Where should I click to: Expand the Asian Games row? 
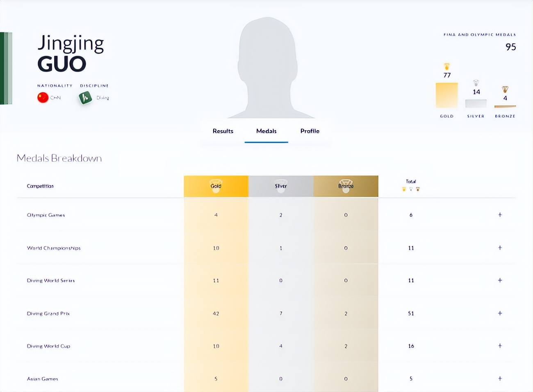(500, 378)
